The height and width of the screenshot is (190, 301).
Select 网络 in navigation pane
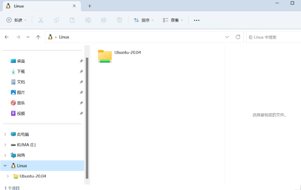21,155
